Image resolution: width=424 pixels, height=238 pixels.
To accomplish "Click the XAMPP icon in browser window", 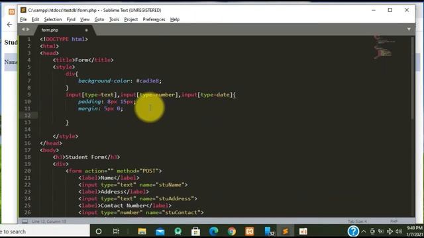I will pos(11,11).
